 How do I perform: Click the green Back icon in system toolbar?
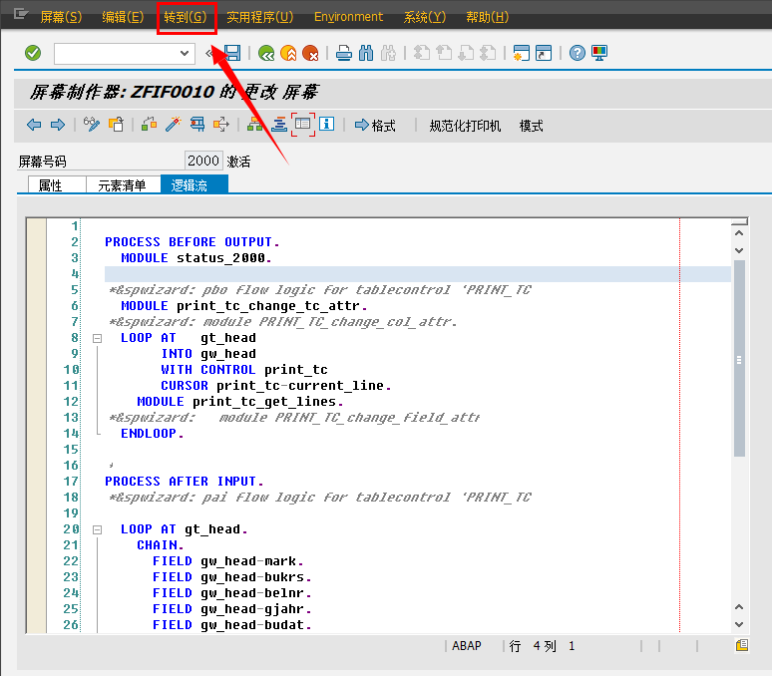[266, 53]
